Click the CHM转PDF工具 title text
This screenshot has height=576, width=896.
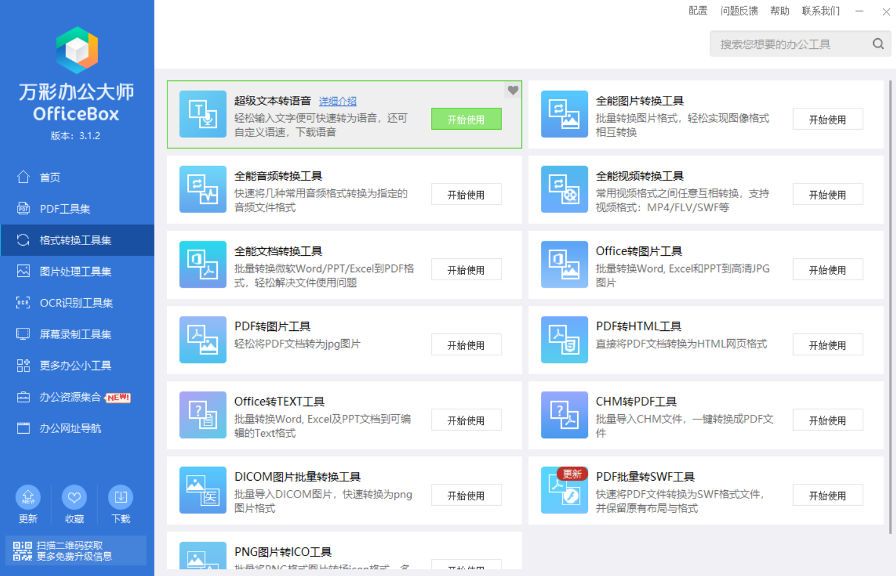[636, 402]
